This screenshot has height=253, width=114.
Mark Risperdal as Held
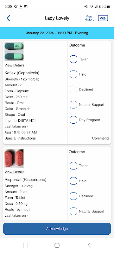click(x=73, y=181)
